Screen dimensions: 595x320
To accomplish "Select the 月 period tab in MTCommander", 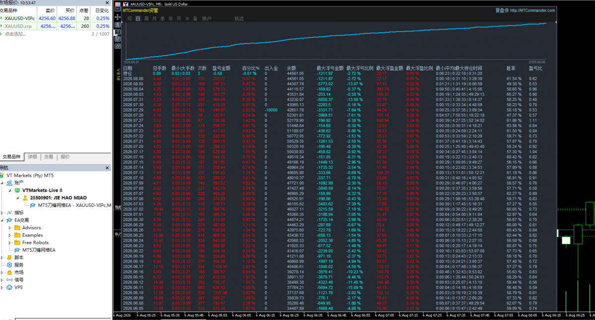I will click(x=154, y=19).
